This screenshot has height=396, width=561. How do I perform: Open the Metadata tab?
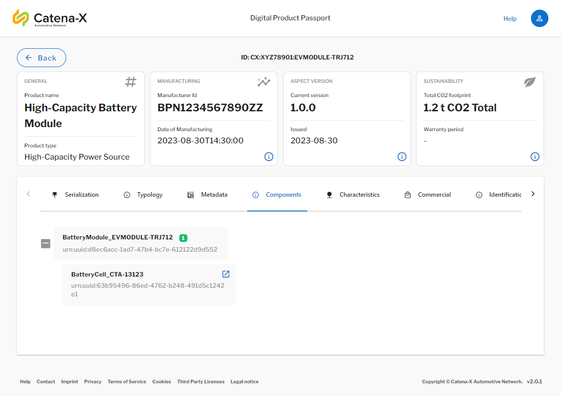click(x=208, y=195)
